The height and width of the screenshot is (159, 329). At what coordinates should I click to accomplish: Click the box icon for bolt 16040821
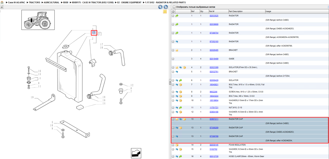181,85
